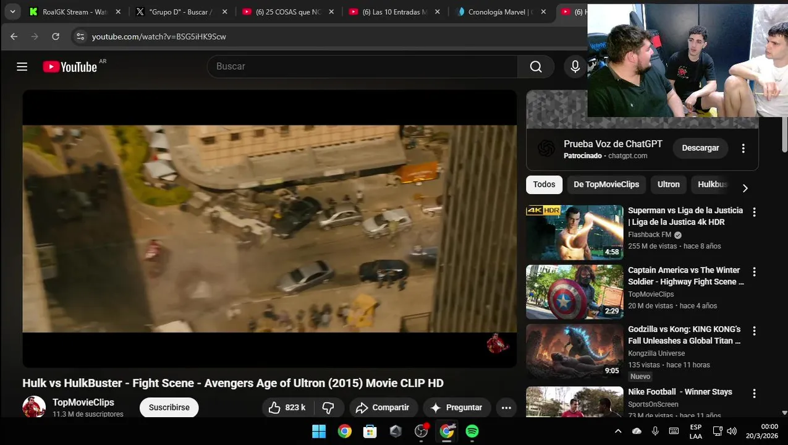Open OBS Studio from taskbar
Screen dimensions: 788x445
pos(422,431)
